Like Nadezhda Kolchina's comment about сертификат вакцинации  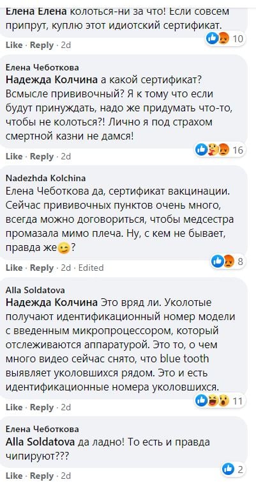tap(14, 268)
